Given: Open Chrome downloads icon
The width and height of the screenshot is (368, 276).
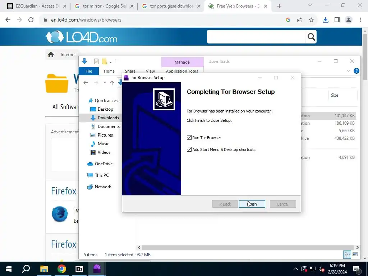Looking at the screenshot, I should click(326, 20).
